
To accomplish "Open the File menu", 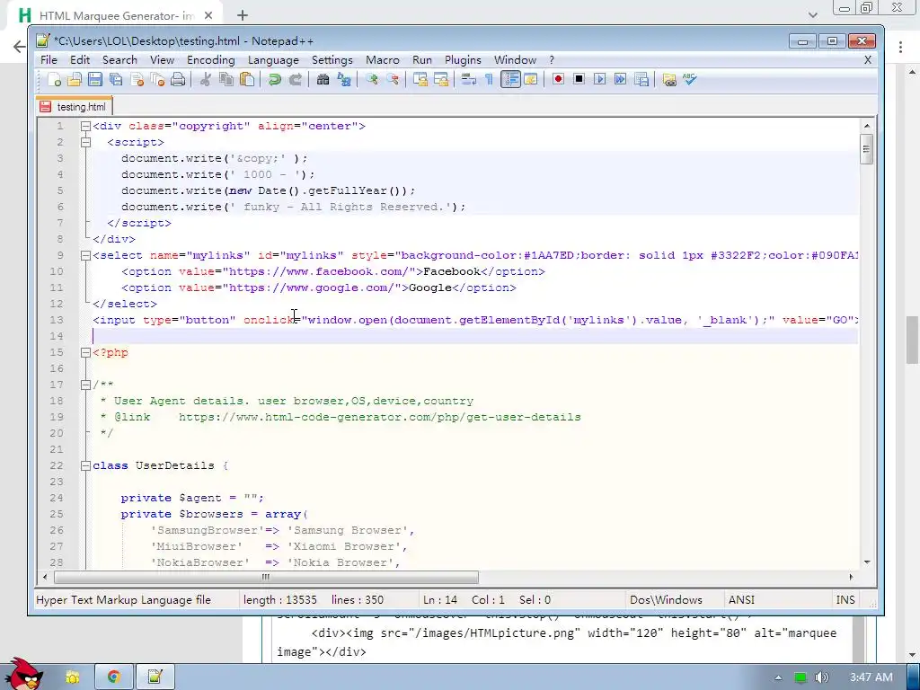I will tap(49, 60).
